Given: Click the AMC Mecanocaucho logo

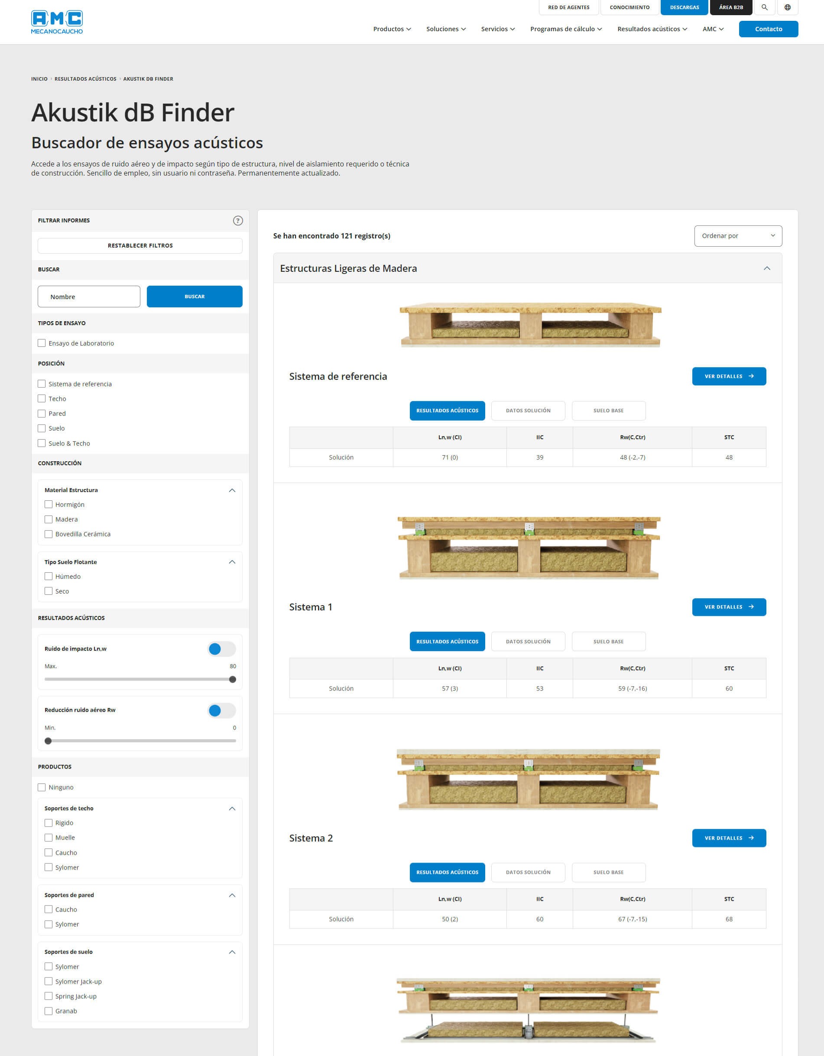Looking at the screenshot, I should pos(57,22).
